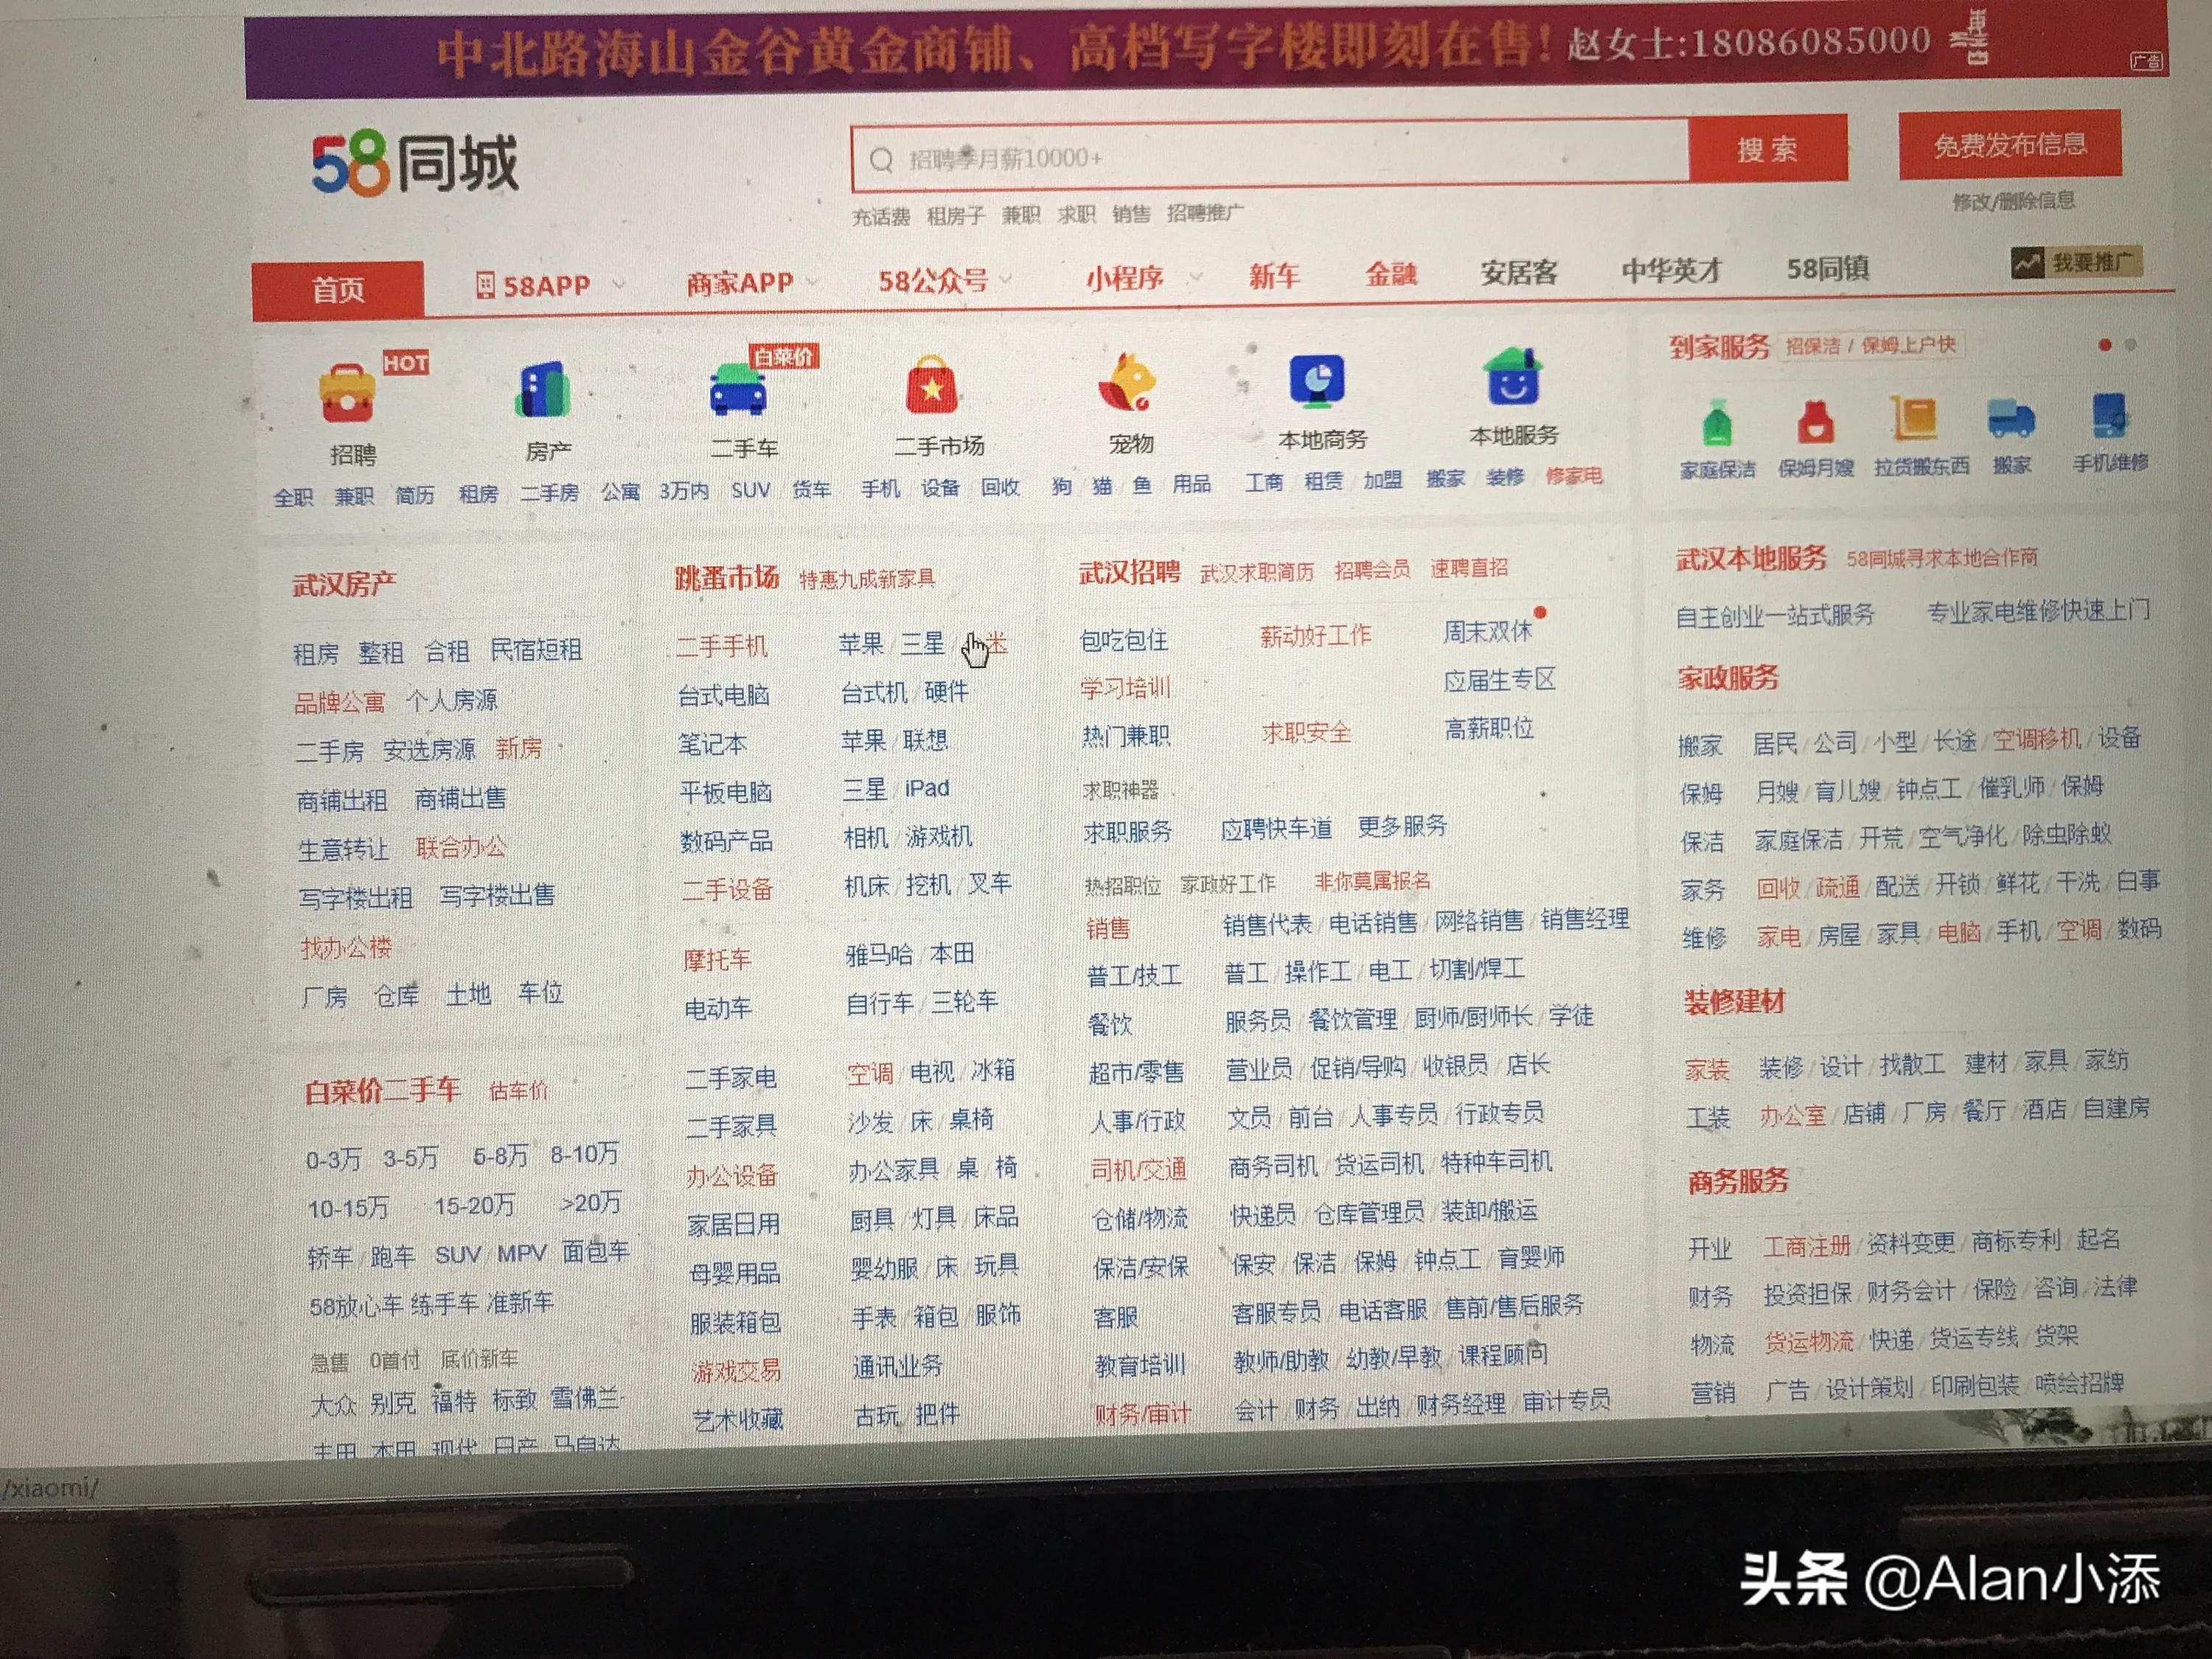Select the 搬家 truck icon
Viewport: 2212px width, 1659px height.
2011,418
